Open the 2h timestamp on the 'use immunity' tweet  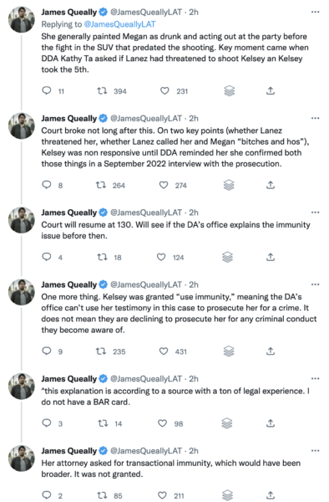[x=194, y=284]
